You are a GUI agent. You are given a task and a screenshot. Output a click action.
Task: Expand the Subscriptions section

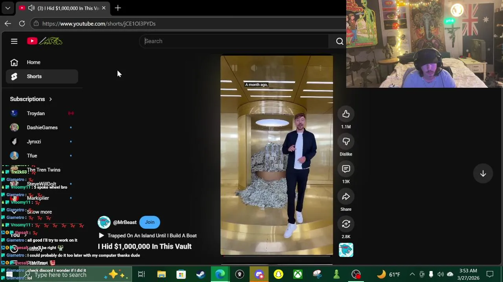tap(31, 99)
